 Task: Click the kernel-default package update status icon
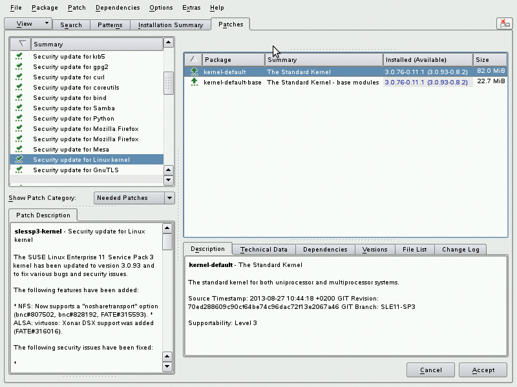point(193,72)
